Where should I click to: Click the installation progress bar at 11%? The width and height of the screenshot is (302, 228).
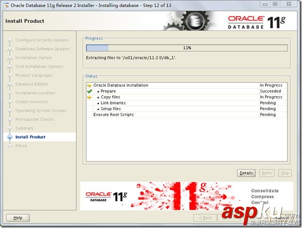[x=187, y=48]
